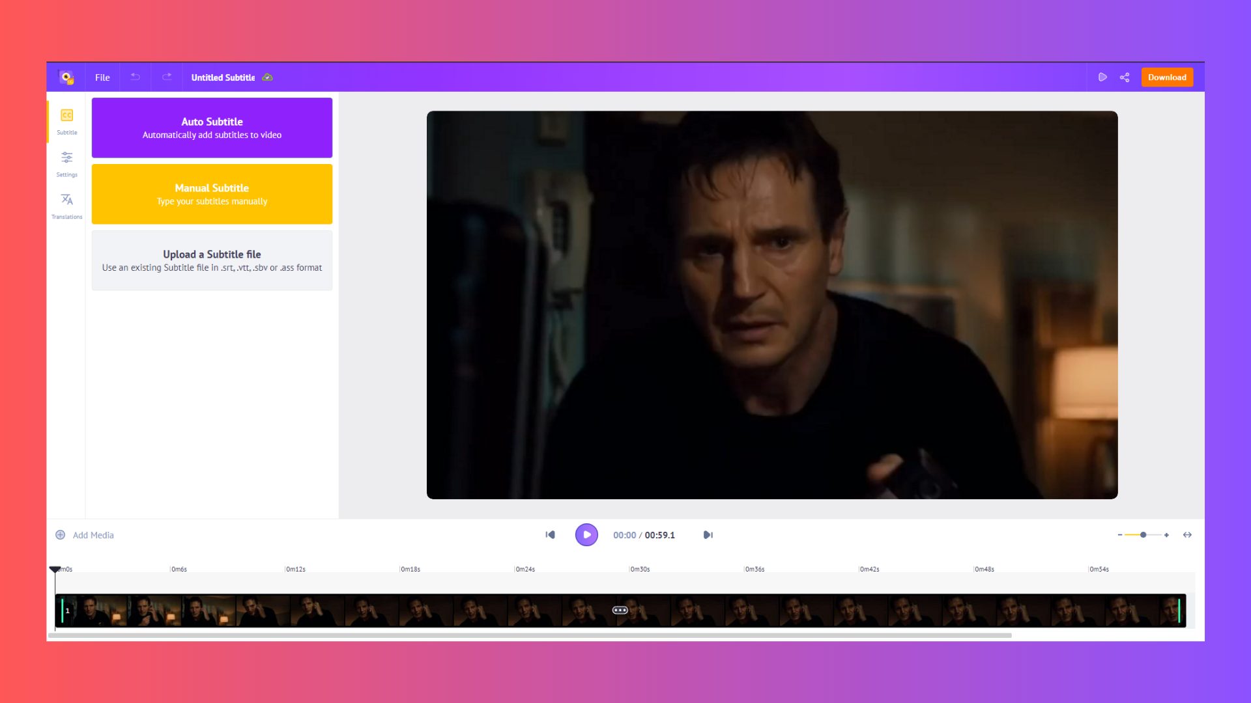Image resolution: width=1251 pixels, height=703 pixels.
Task: Skip to the end of video
Action: pyautogui.click(x=708, y=535)
